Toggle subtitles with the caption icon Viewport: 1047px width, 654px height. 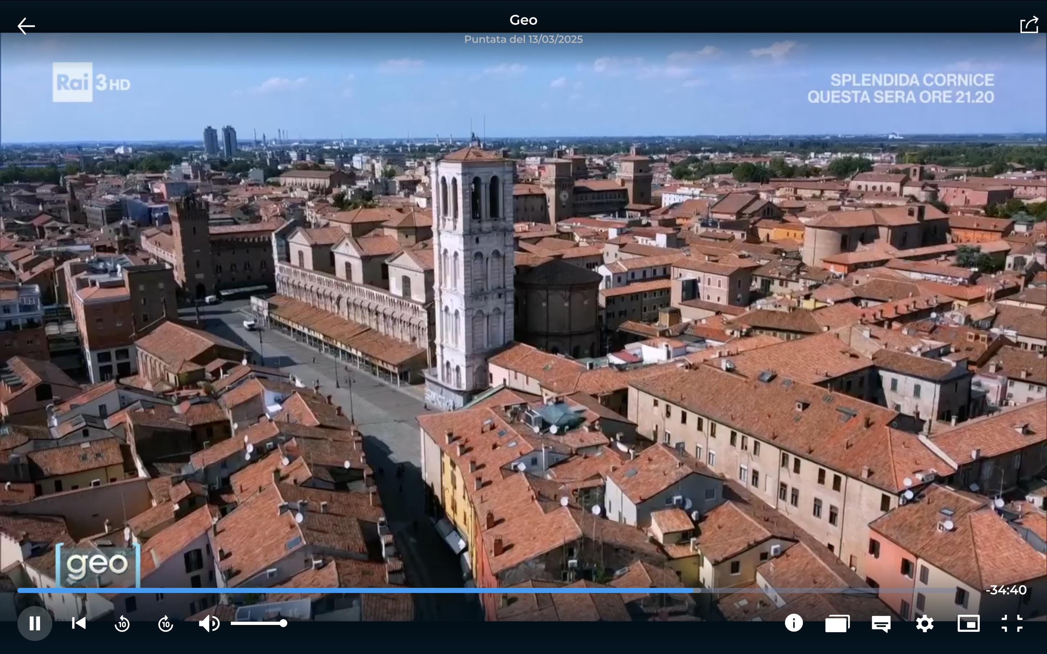click(x=881, y=624)
